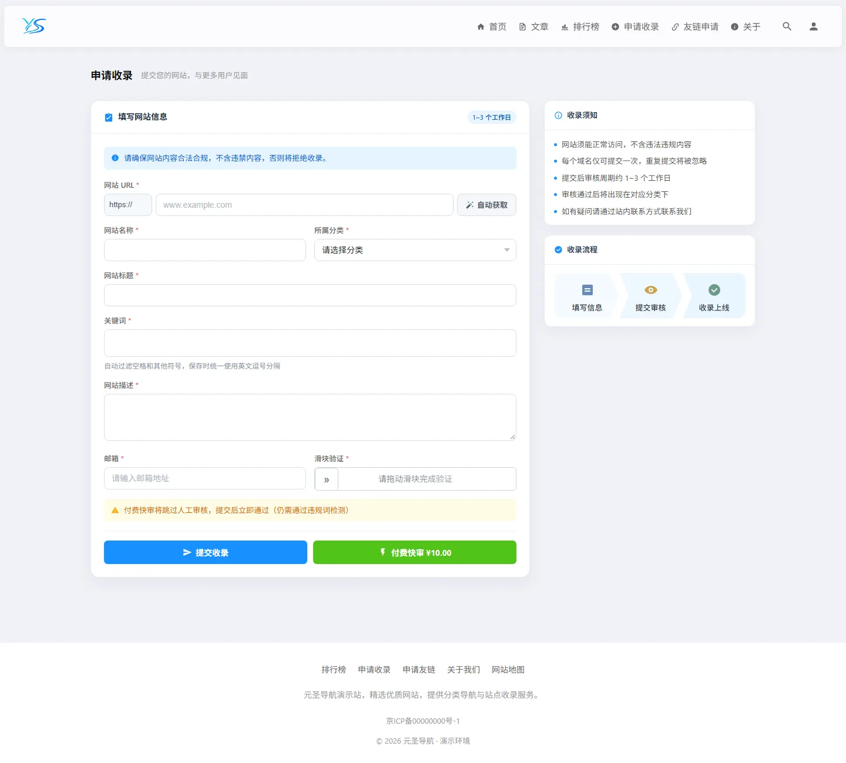Click the 填写信息 step icon
The height and width of the screenshot is (763, 846).
pos(587,290)
